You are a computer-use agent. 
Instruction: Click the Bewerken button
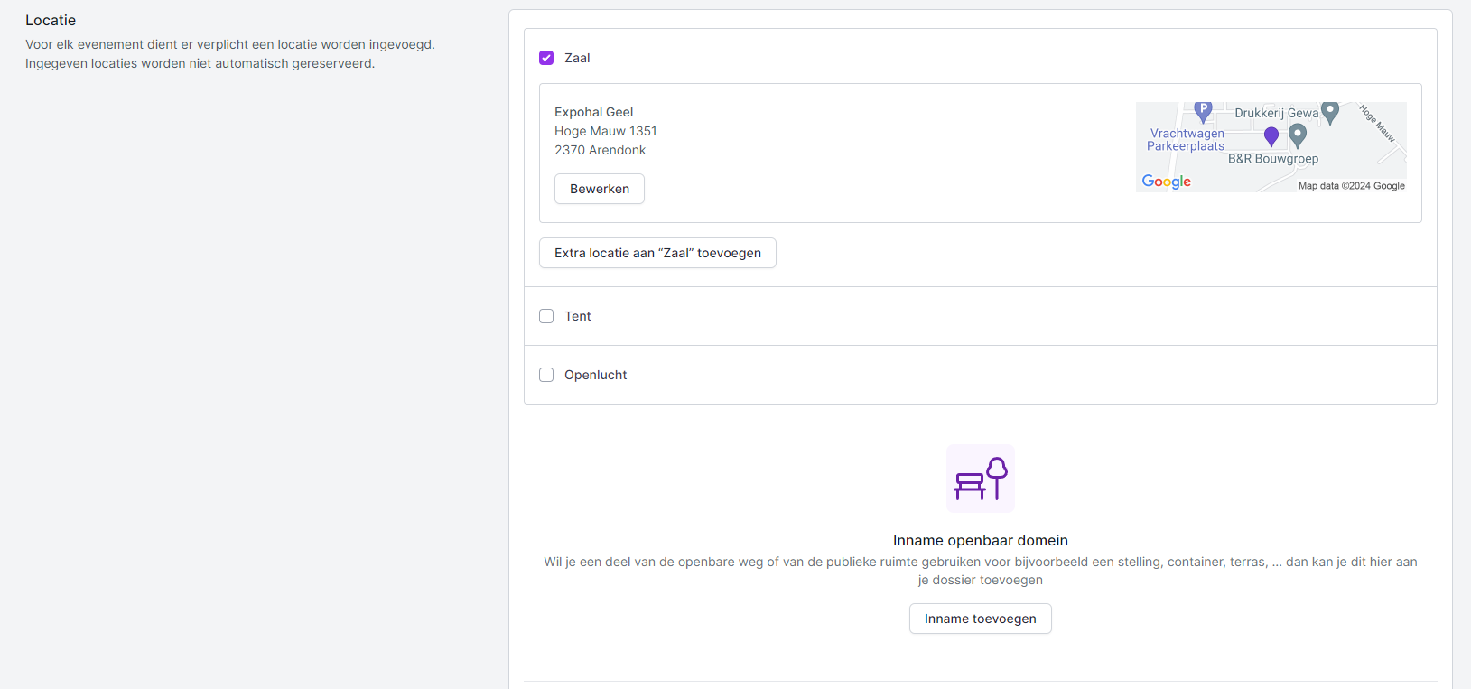tap(599, 189)
